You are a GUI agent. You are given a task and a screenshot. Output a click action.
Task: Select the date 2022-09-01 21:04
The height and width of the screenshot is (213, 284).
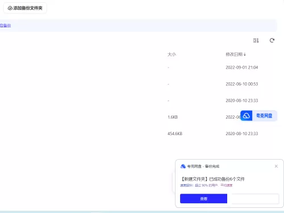click(242, 68)
